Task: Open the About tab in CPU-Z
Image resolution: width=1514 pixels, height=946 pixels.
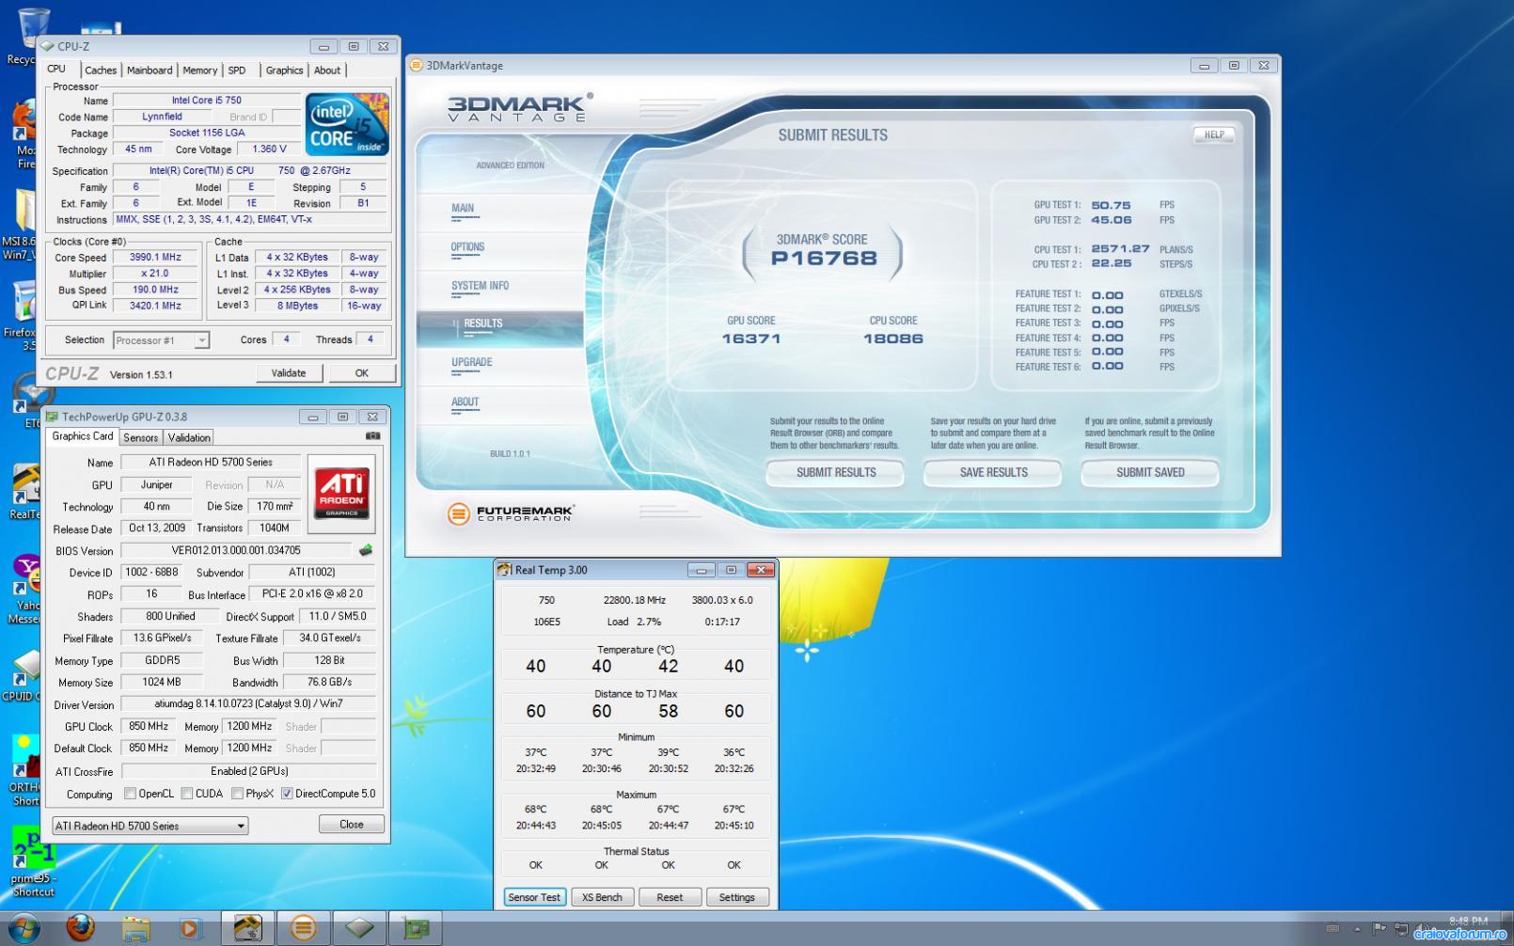Action: [327, 71]
